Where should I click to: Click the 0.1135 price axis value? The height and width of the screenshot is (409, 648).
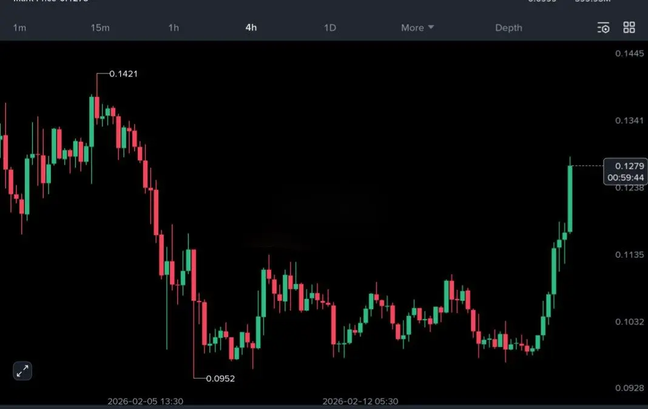[x=629, y=255]
